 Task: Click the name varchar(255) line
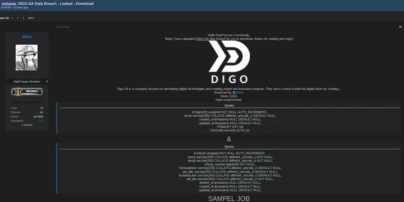click(230, 157)
